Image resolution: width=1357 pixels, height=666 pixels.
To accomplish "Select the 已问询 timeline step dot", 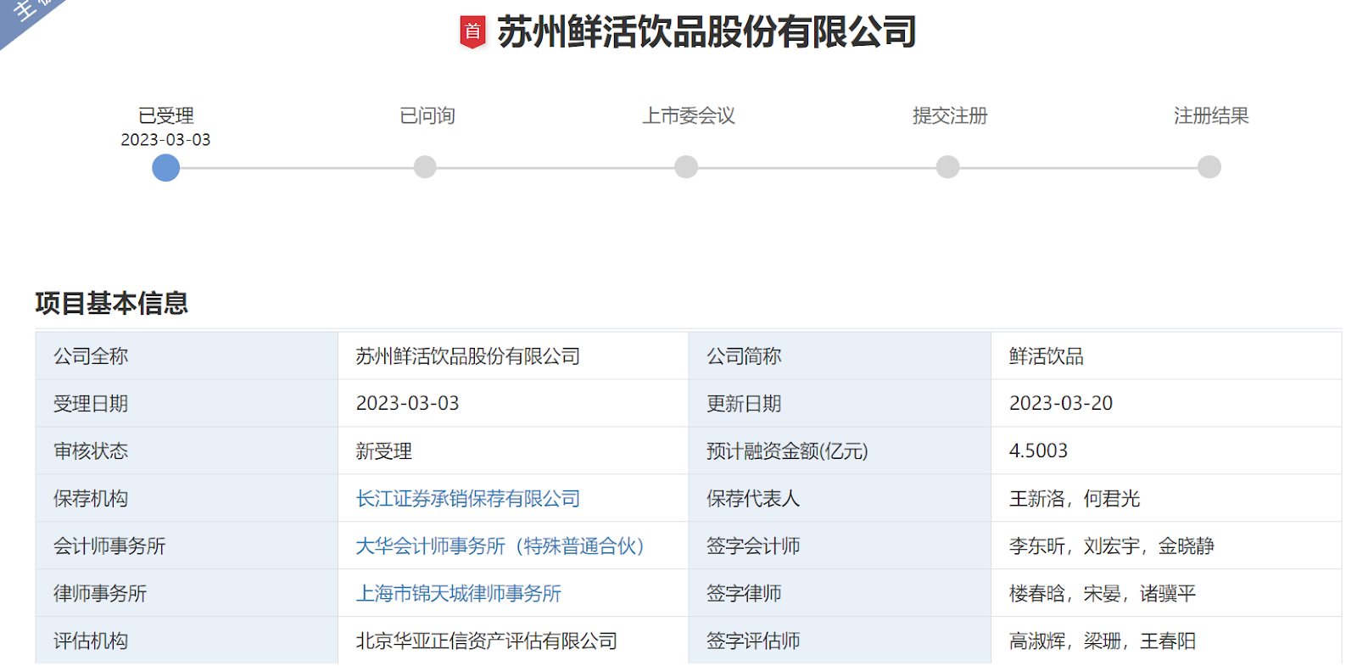I will click(425, 167).
